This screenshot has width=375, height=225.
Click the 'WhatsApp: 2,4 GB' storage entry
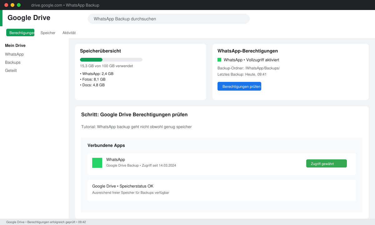[97, 74]
